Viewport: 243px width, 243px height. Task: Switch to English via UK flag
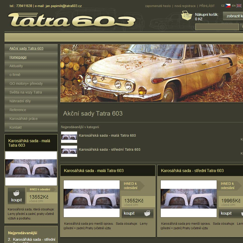(239, 6)
